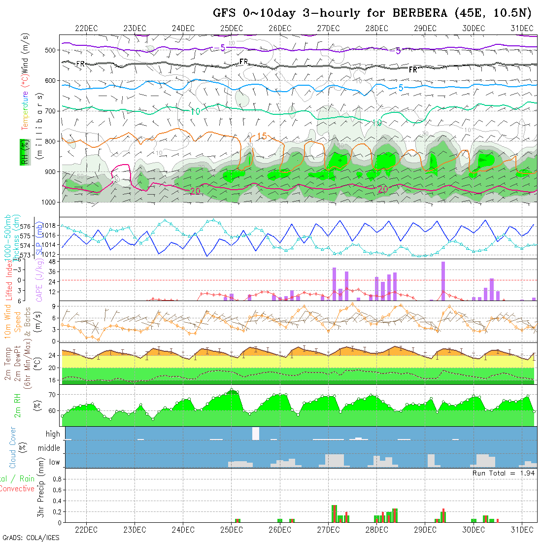Click the tallest purple CAPE bar near 29DEC
This screenshot has width=542, height=542.
443,281
